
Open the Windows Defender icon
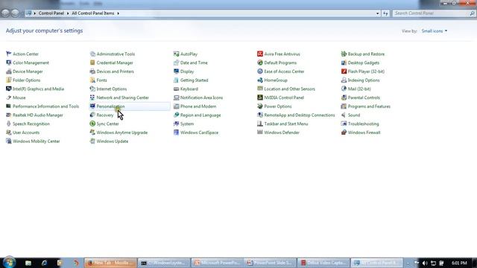(260, 133)
